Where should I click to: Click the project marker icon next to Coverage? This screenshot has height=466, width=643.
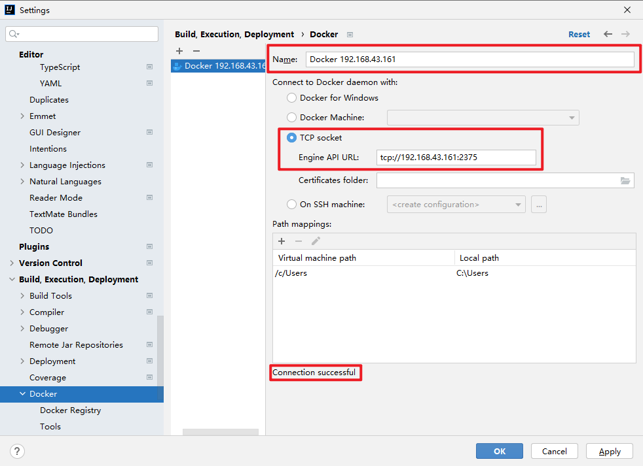coord(150,378)
